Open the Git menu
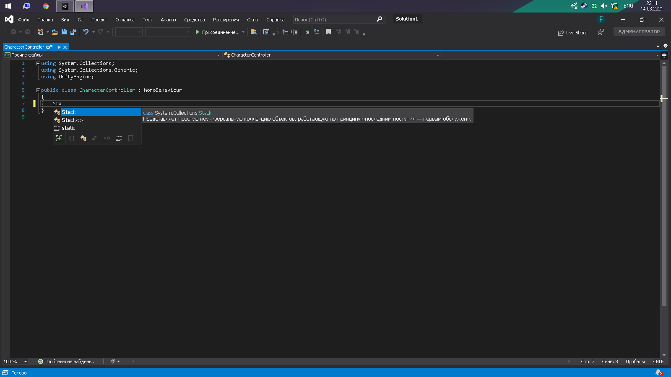This screenshot has width=671, height=377. [x=81, y=20]
